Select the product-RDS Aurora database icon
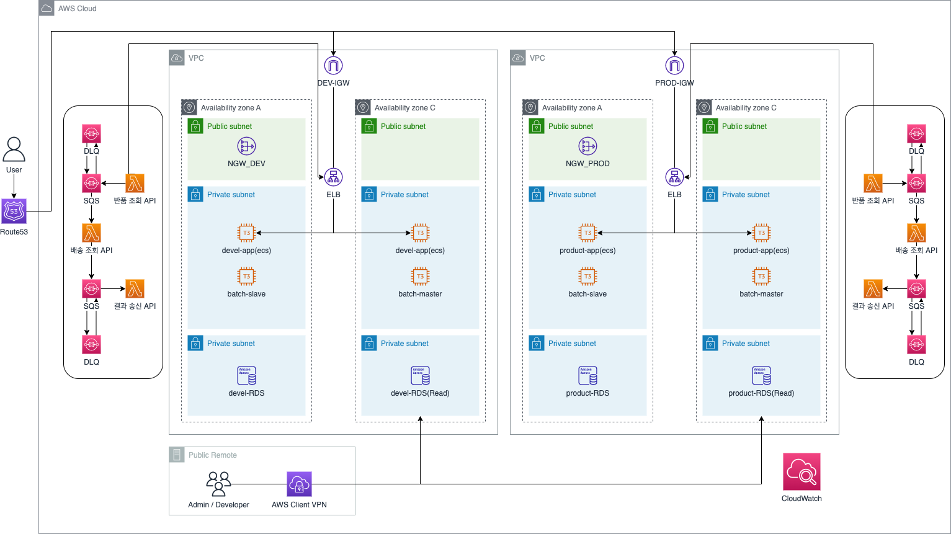The height and width of the screenshot is (534, 951). click(587, 375)
